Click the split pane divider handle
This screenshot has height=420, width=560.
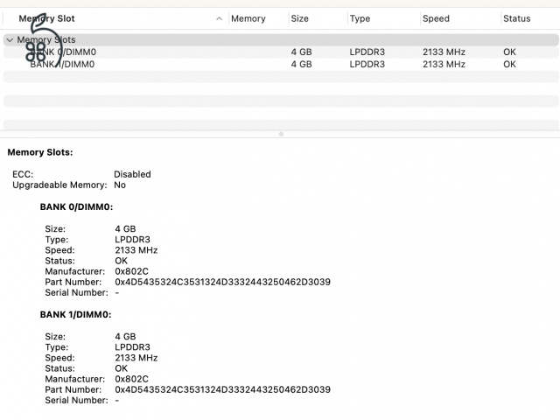[280, 134]
